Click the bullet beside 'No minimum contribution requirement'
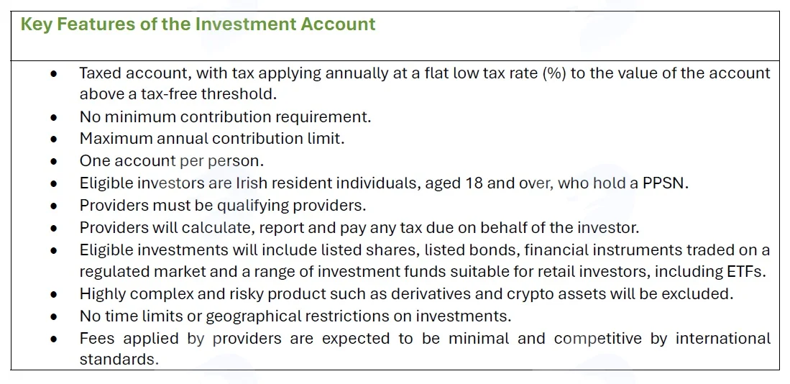Screen dimensions: 790x384 pyautogui.click(x=54, y=118)
